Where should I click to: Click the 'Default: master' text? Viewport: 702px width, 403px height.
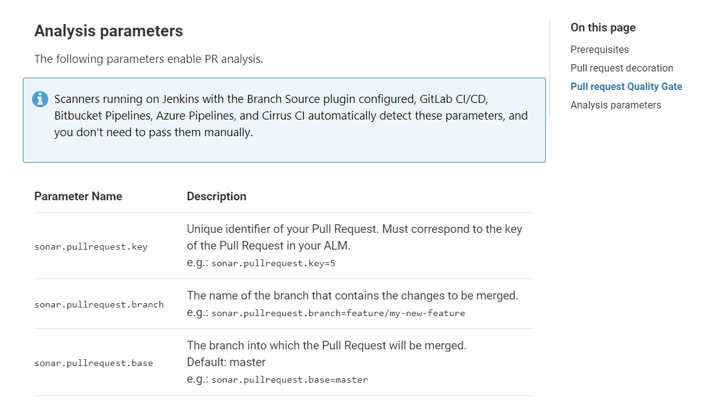tap(226, 362)
